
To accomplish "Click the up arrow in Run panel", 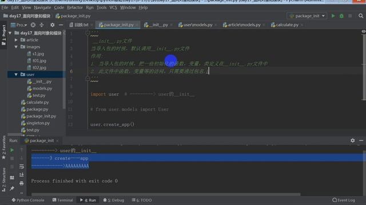I will click(x=22, y=150).
